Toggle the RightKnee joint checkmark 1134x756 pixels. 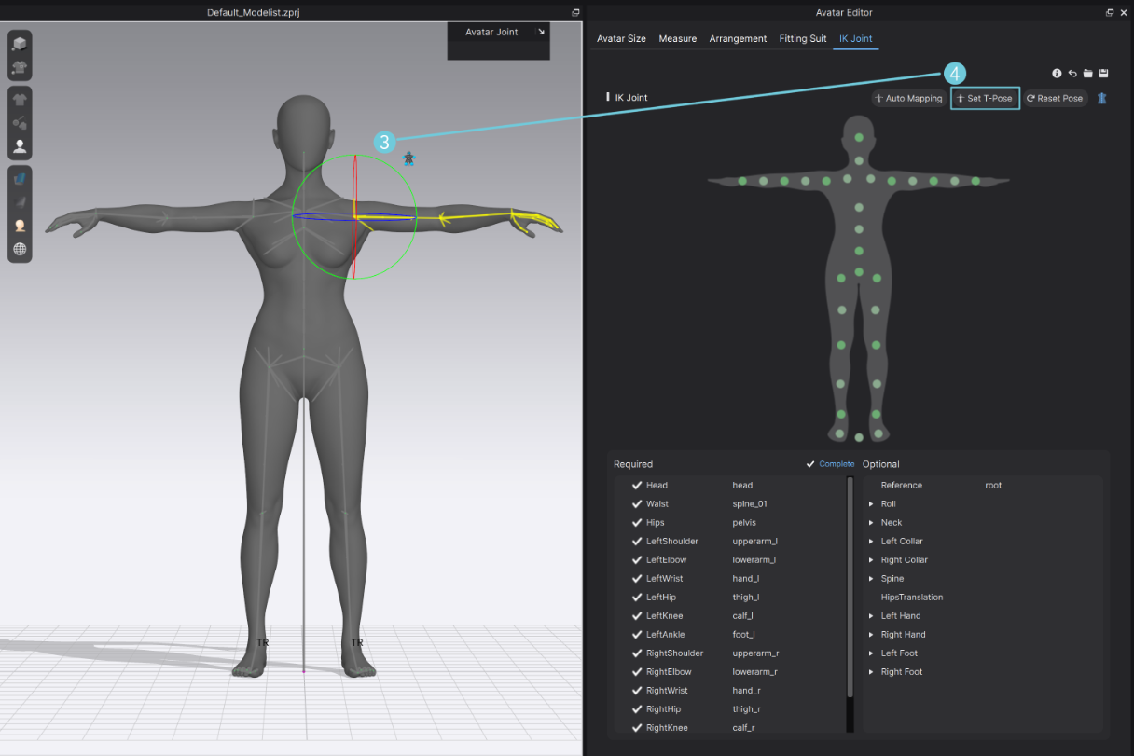point(637,727)
